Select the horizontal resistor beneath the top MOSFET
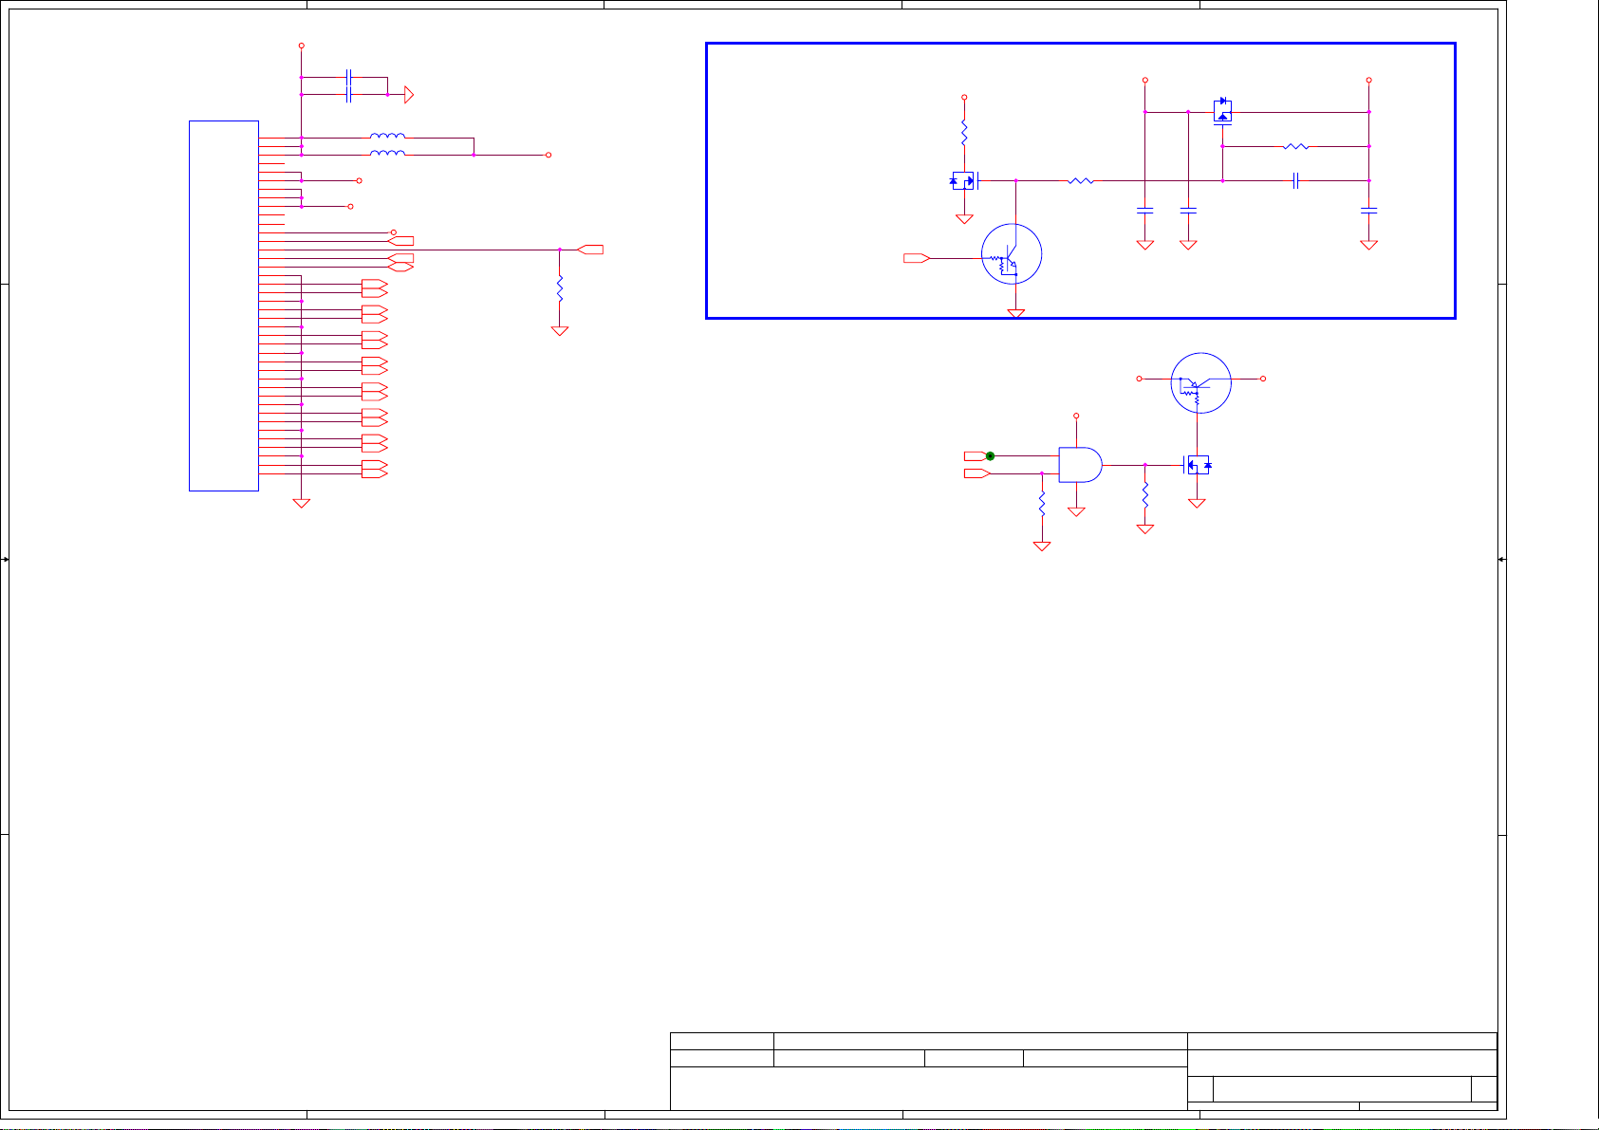 tap(1296, 146)
